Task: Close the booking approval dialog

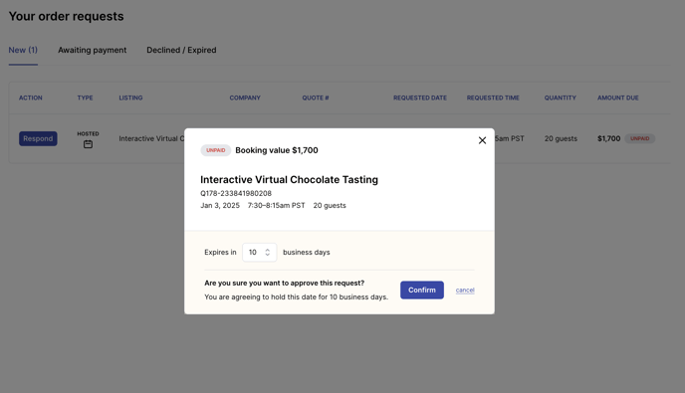Action: point(482,140)
